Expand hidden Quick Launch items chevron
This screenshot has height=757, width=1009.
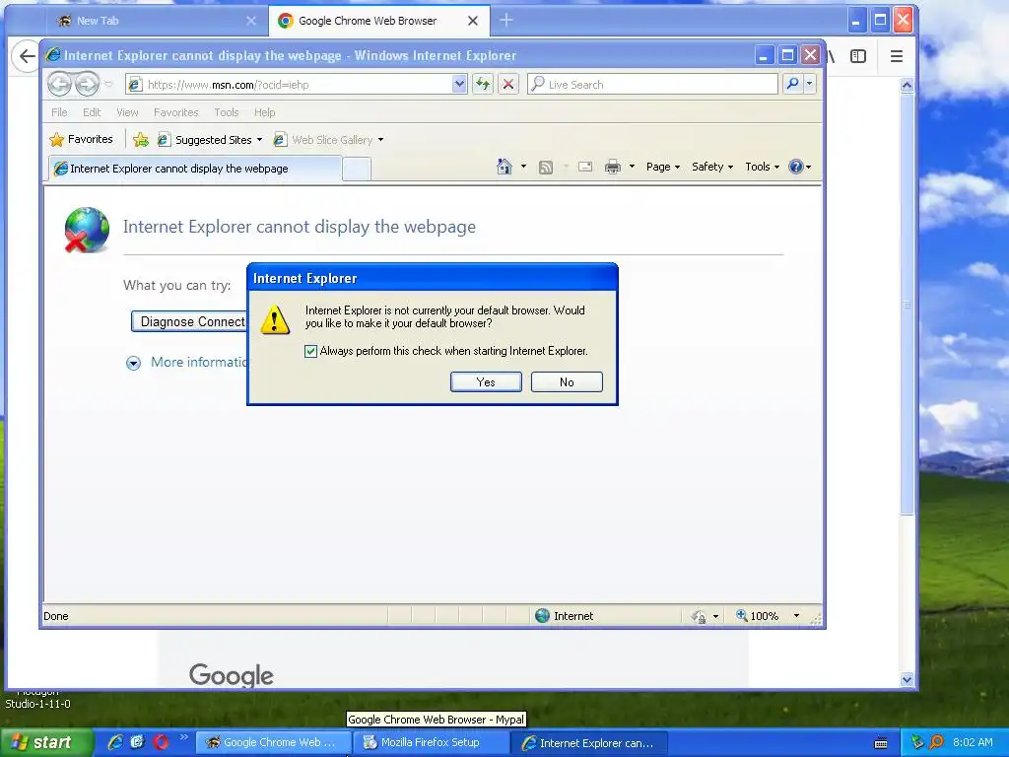tap(184, 737)
